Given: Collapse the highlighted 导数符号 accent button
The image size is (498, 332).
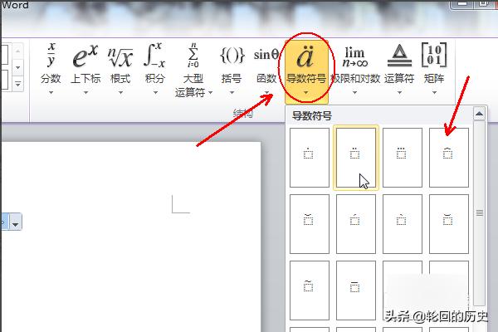Looking at the screenshot, I should [x=306, y=72].
